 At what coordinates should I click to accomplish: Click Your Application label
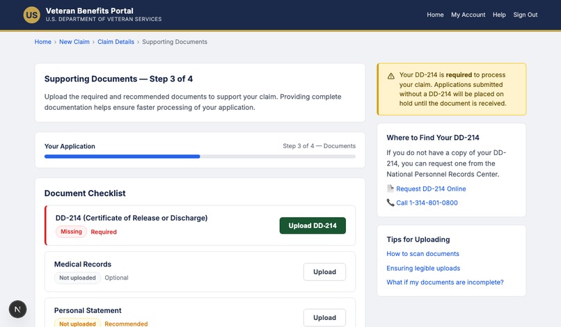coord(70,146)
